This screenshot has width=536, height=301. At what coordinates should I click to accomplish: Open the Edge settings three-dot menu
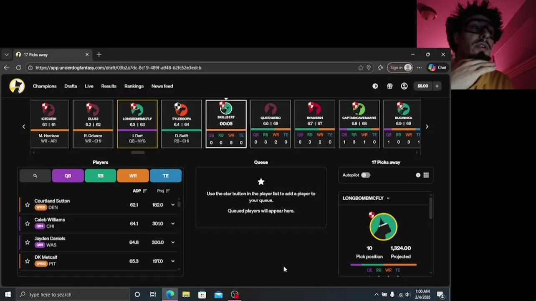[419, 67]
